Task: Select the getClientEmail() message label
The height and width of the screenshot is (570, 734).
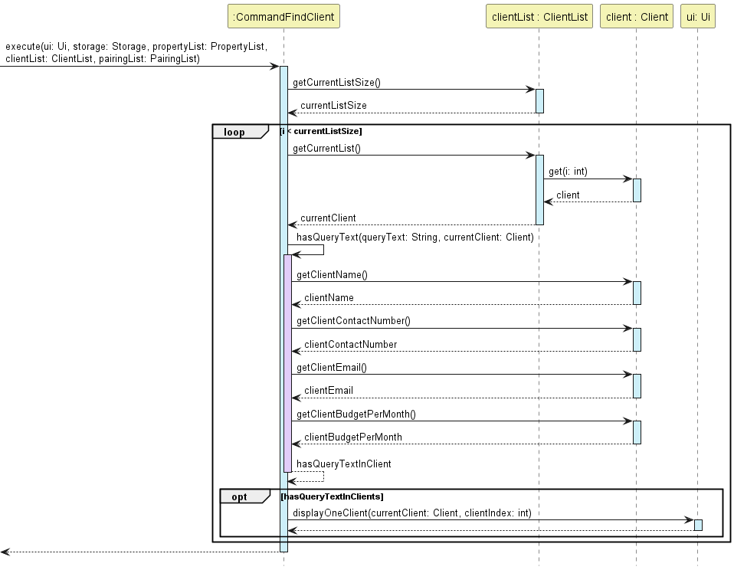Action: (332, 368)
